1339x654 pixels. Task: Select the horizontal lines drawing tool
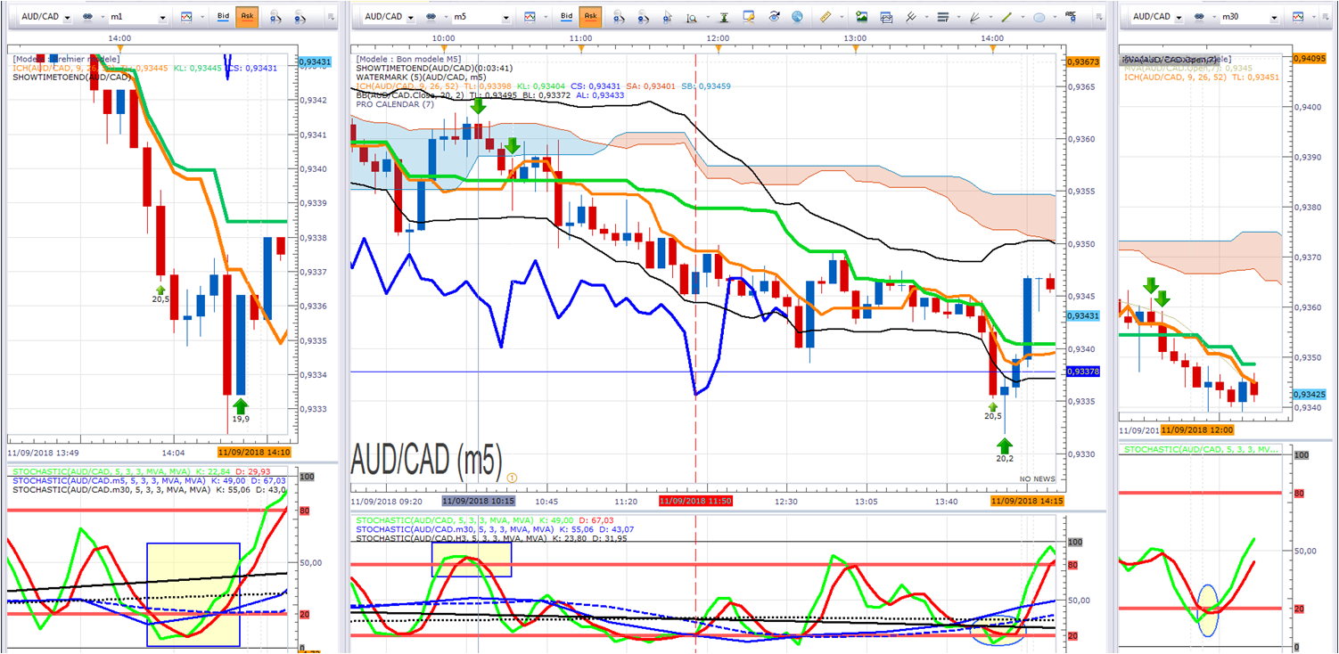pos(943,17)
